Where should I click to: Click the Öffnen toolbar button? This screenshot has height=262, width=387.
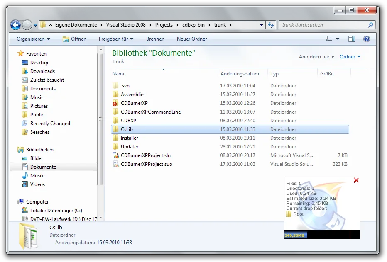(x=75, y=39)
